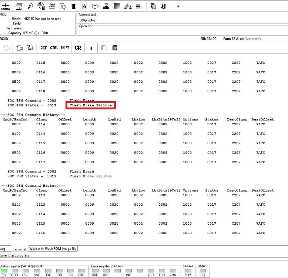This screenshot has width=288, height=278.
Task: Open Work with Flash ROM image file tab
Action: tap(53, 249)
